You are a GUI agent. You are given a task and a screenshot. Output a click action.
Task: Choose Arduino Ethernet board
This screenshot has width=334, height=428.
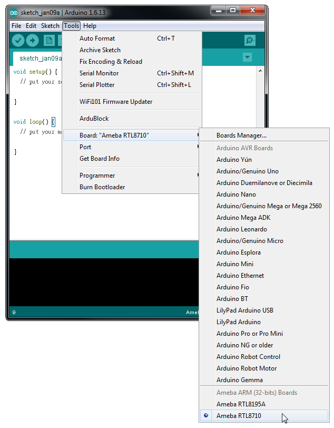click(264, 276)
